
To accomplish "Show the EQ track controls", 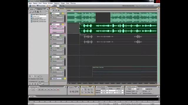I will point(59,10).
